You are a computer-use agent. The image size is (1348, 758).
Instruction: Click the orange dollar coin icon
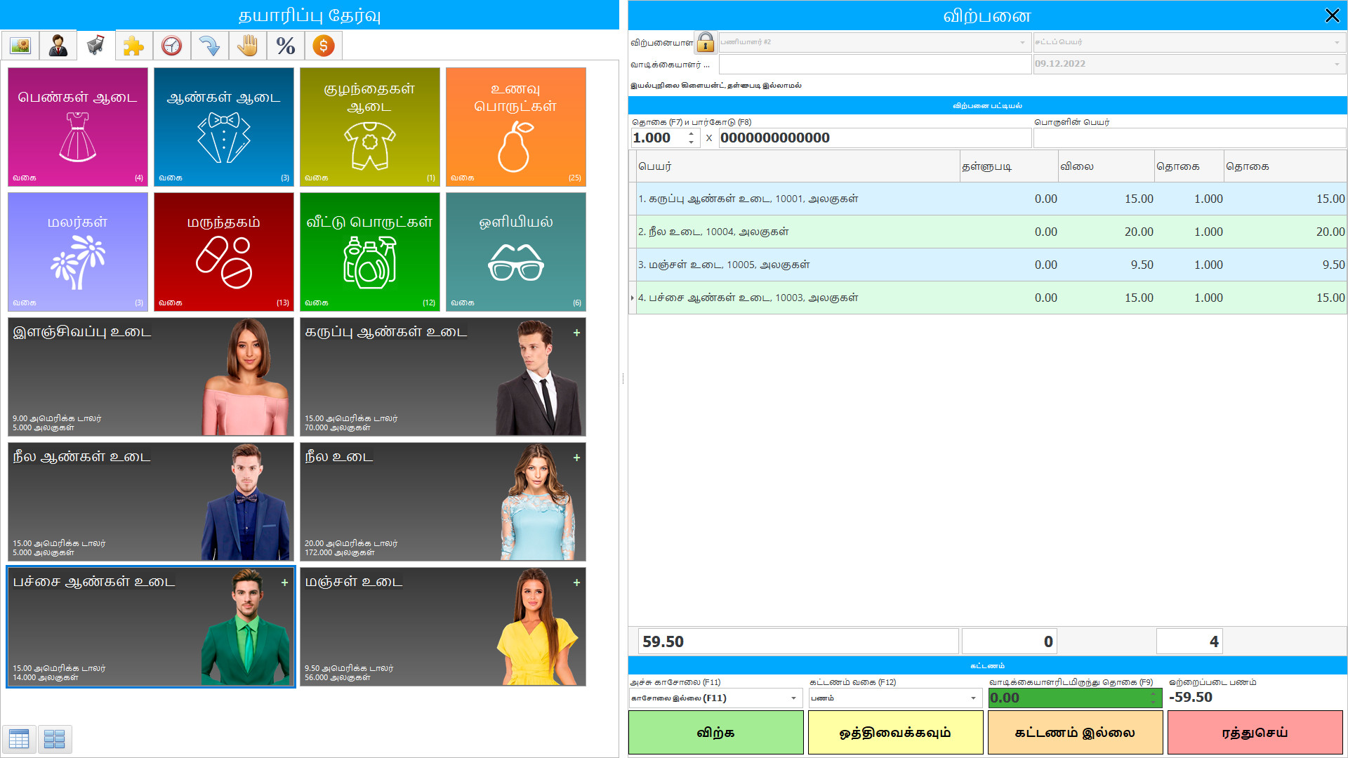pyautogui.click(x=323, y=46)
